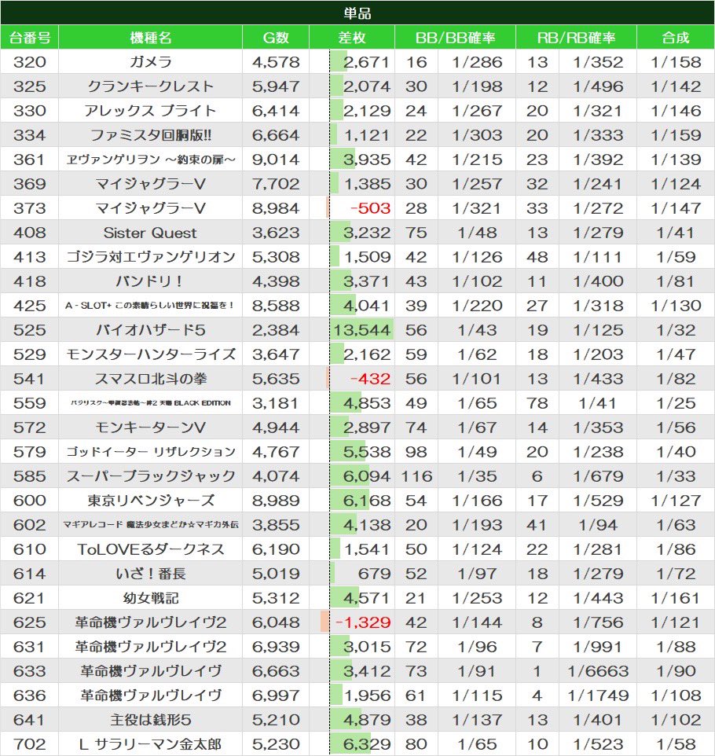
Task: Click the RB確率 value 1/991
Action: click(598, 646)
